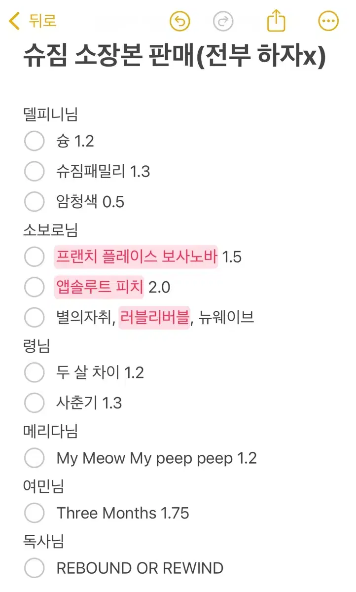Tap the highlighted 러블리버블 text
Image resolution: width=356 pixels, height=592 pixels.
pyautogui.click(x=154, y=317)
